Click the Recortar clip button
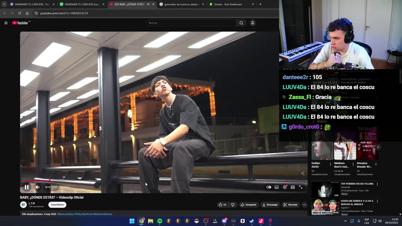 tap(290, 205)
